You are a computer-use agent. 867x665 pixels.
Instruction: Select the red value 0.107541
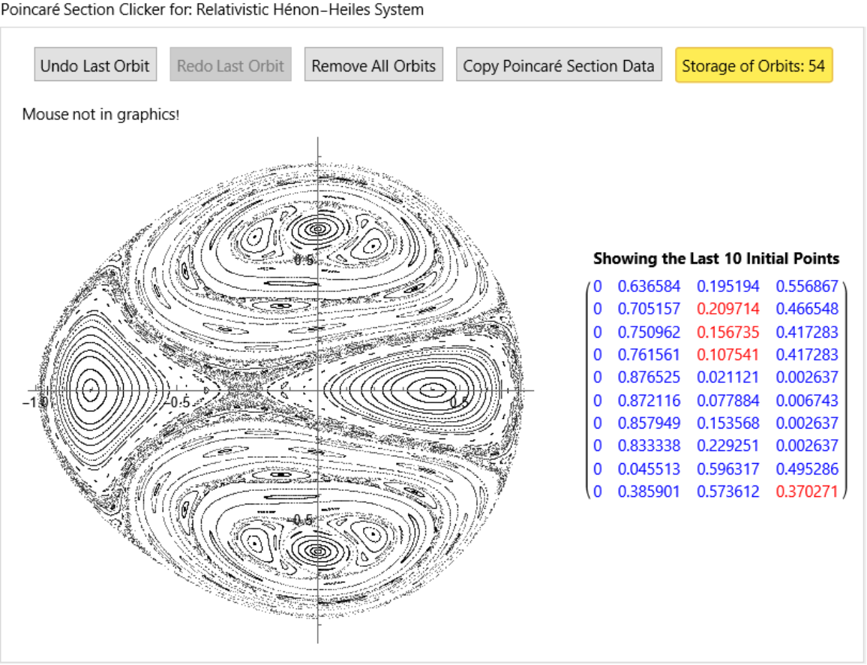tap(727, 354)
